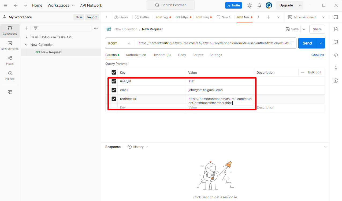Toggle the select-all query params checkbox

point(114,72)
